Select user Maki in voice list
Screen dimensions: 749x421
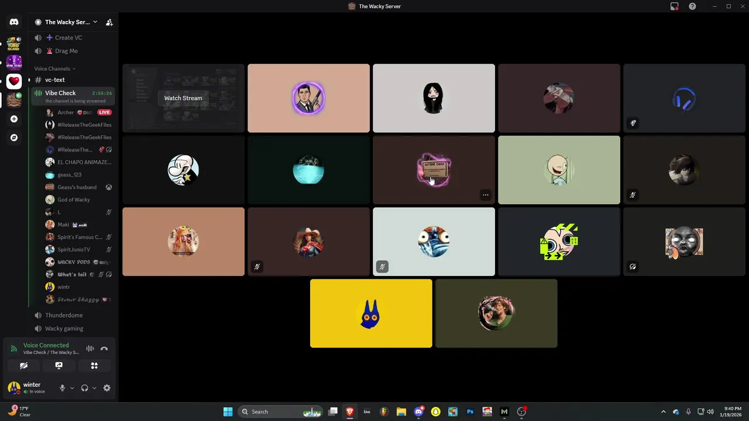click(x=78, y=225)
